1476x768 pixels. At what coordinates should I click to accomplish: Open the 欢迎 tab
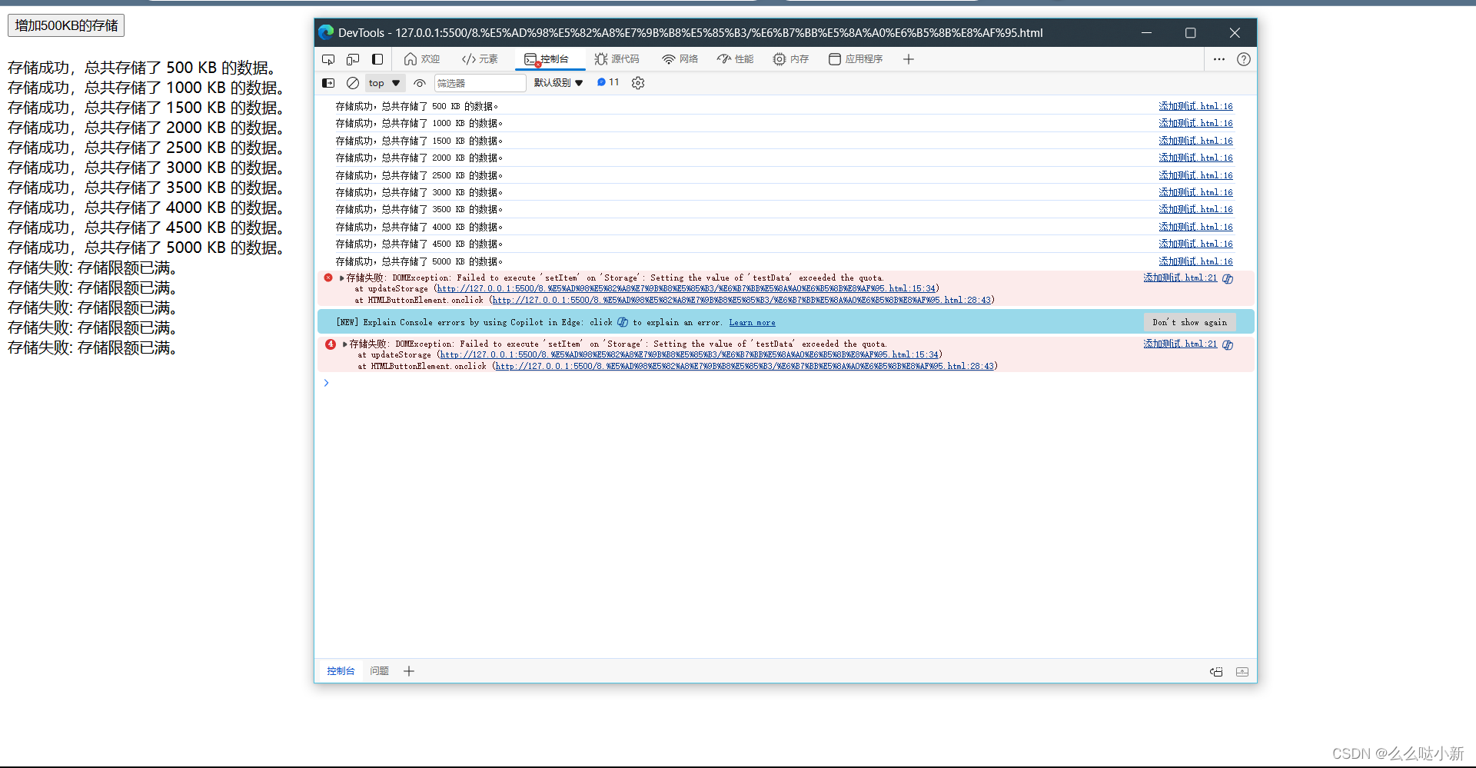pyautogui.click(x=422, y=59)
